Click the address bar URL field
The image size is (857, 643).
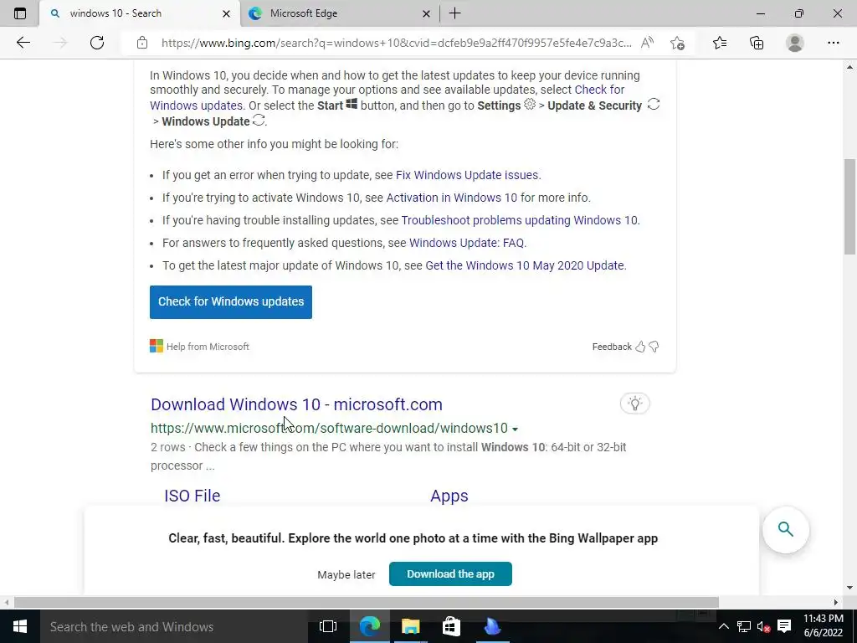click(397, 43)
